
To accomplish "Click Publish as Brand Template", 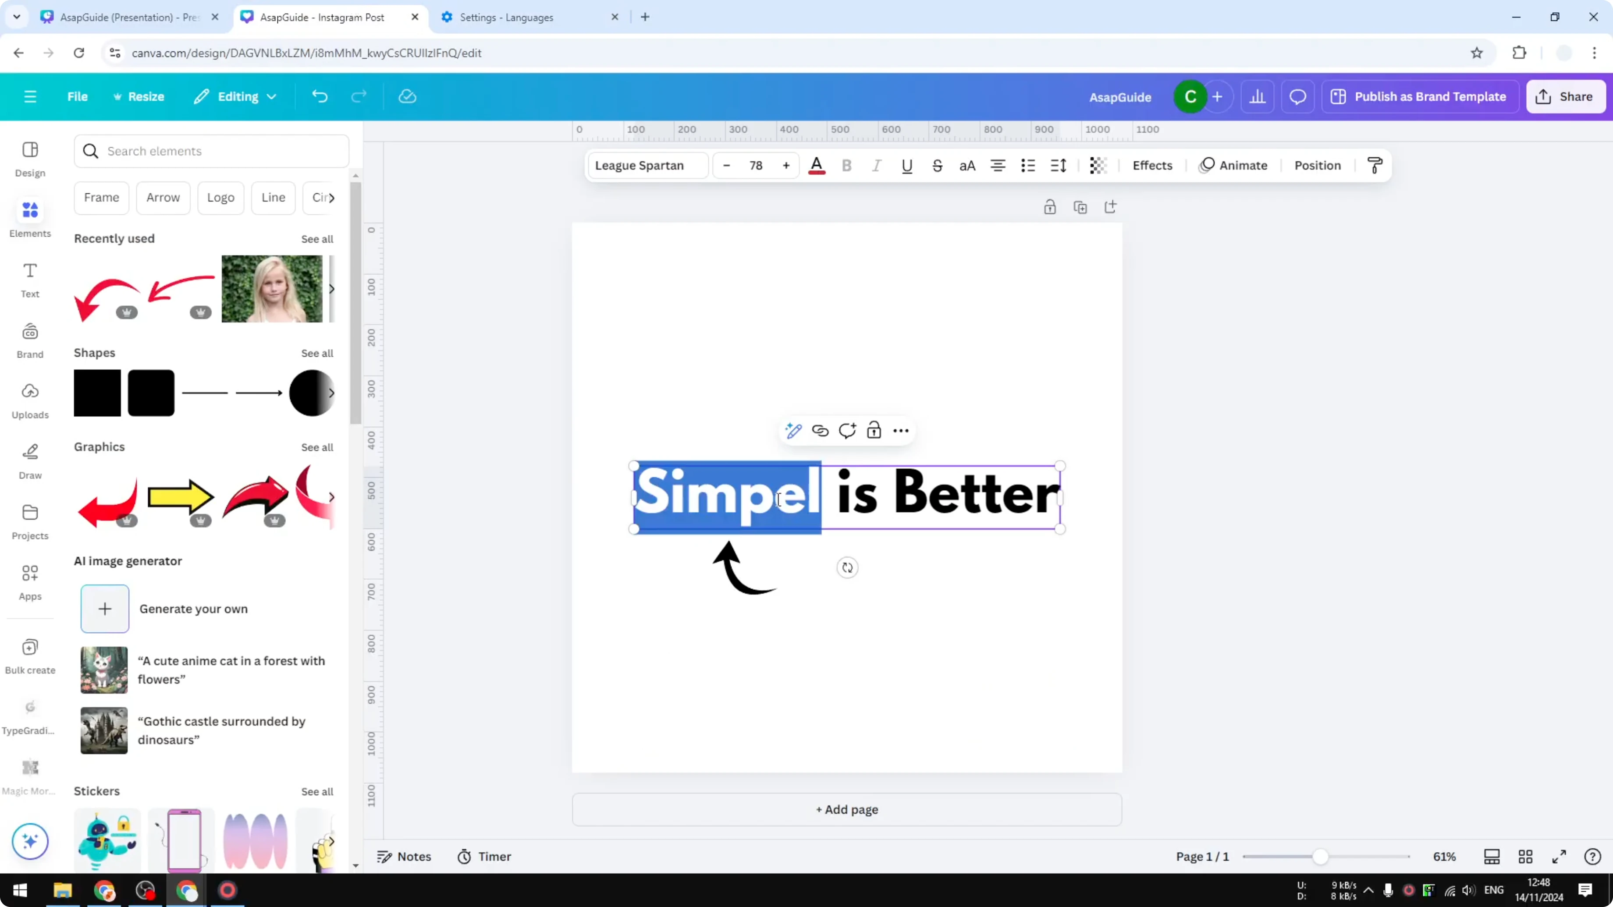I will [1420, 96].
